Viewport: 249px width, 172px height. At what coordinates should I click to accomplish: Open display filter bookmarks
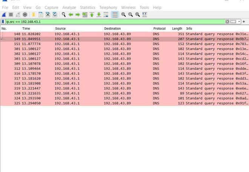[3, 21]
